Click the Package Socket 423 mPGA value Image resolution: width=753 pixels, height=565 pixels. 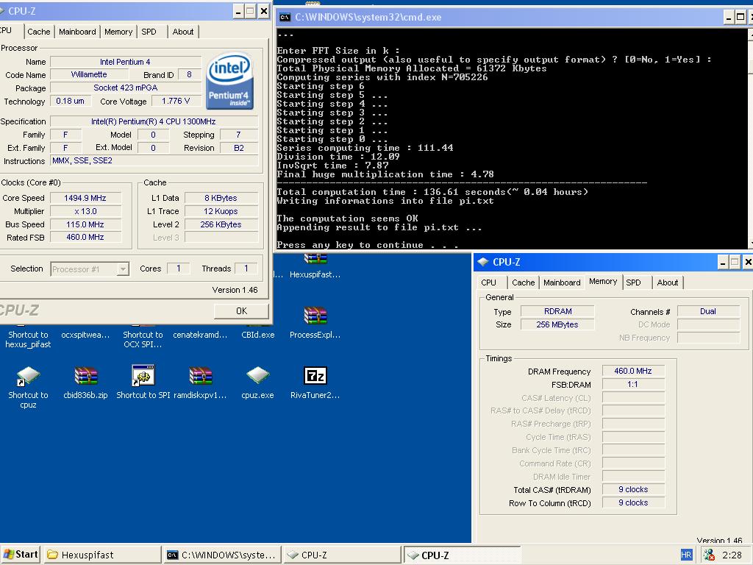(x=125, y=88)
